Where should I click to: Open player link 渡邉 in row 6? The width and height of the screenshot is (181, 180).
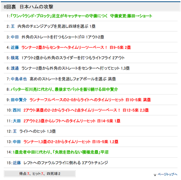click(x=15, y=68)
